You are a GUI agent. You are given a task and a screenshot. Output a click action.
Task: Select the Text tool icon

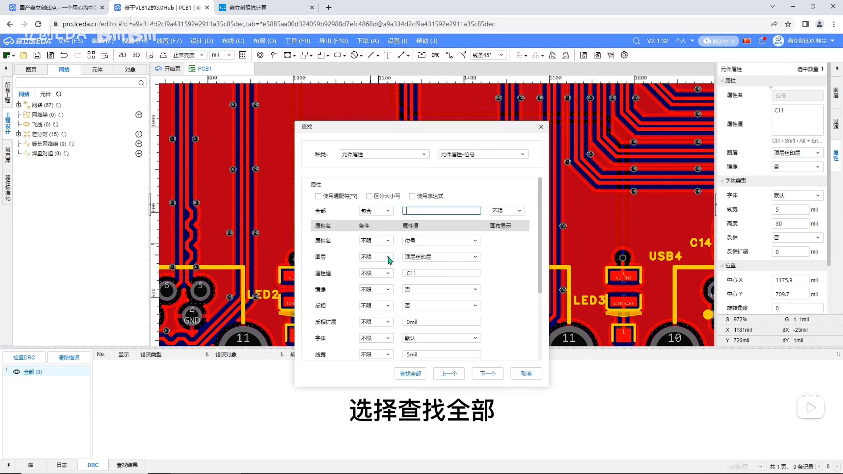tap(388, 55)
